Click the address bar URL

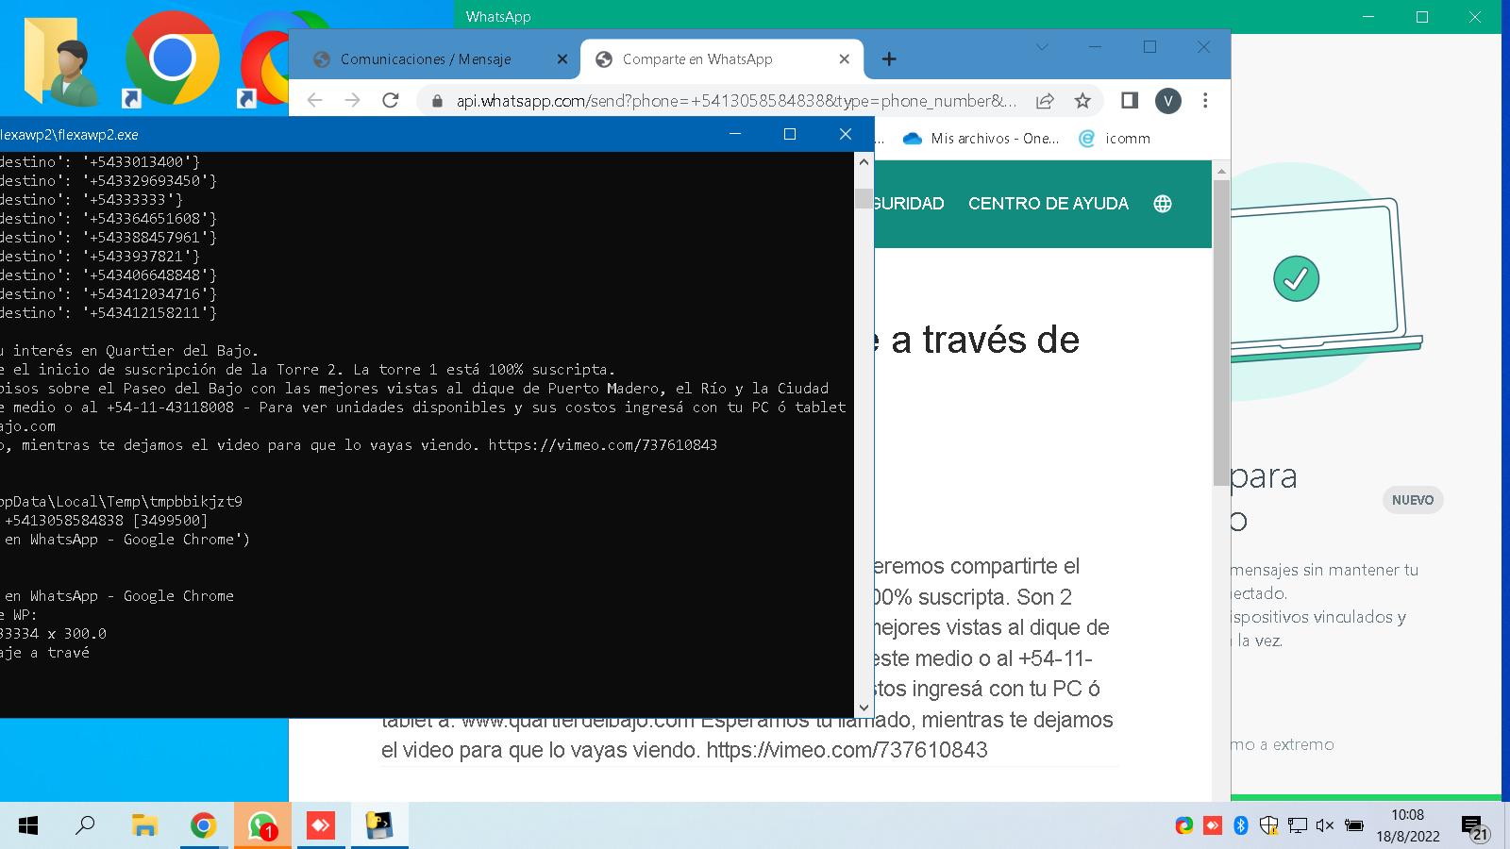coord(736,100)
